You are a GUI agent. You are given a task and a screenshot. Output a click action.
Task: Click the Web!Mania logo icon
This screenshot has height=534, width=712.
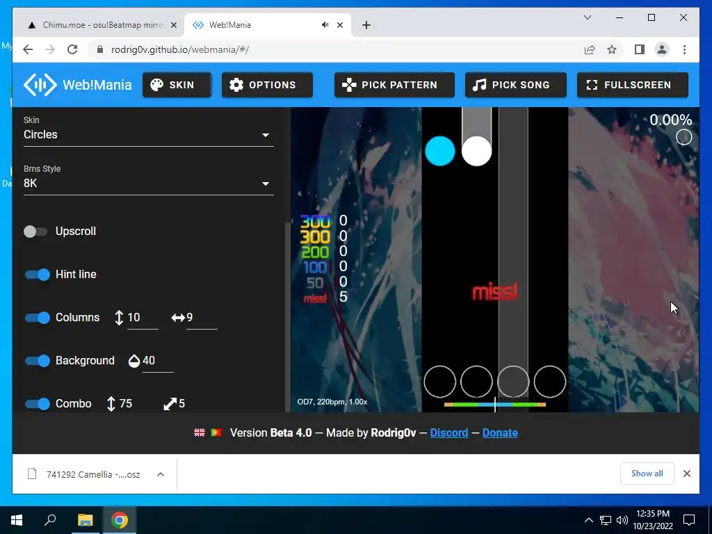[x=40, y=84]
